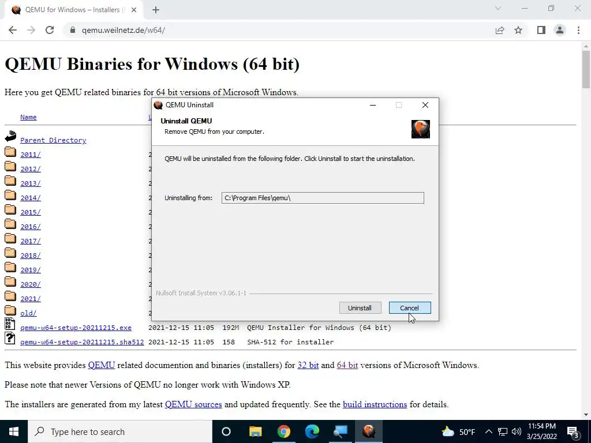Open qemu-w64-setup-20211215.sha512 checksum link
The width and height of the screenshot is (591, 443).
click(x=82, y=342)
